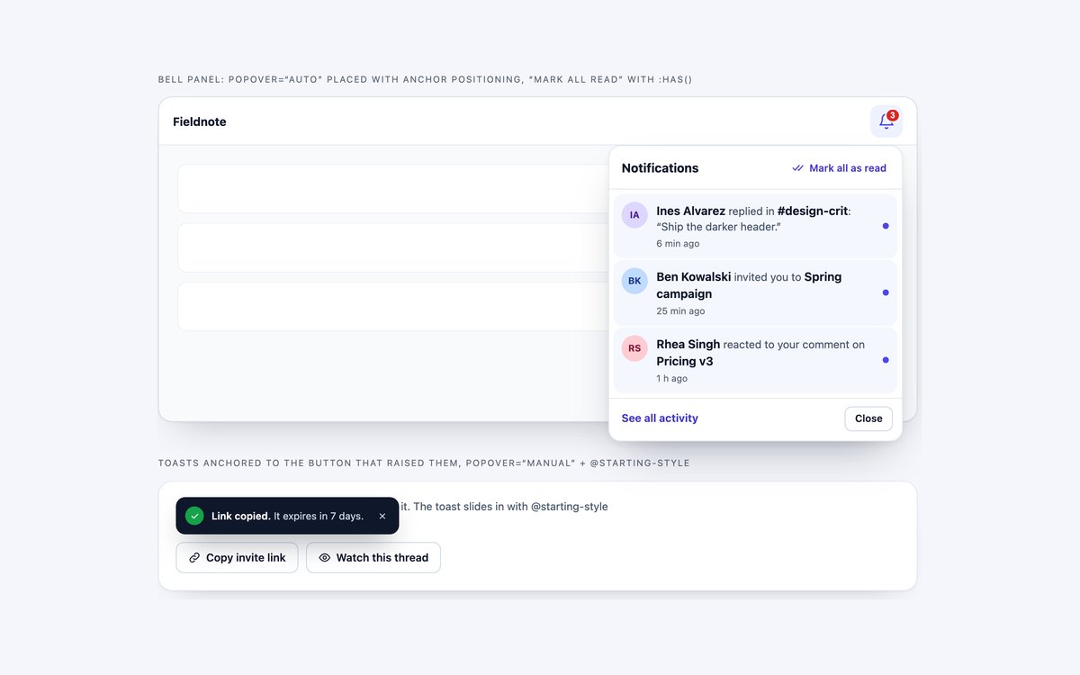The width and height of the screenshot is (1080, 675).
Task: Click the BK avatar
Action: tap(634, 281)
